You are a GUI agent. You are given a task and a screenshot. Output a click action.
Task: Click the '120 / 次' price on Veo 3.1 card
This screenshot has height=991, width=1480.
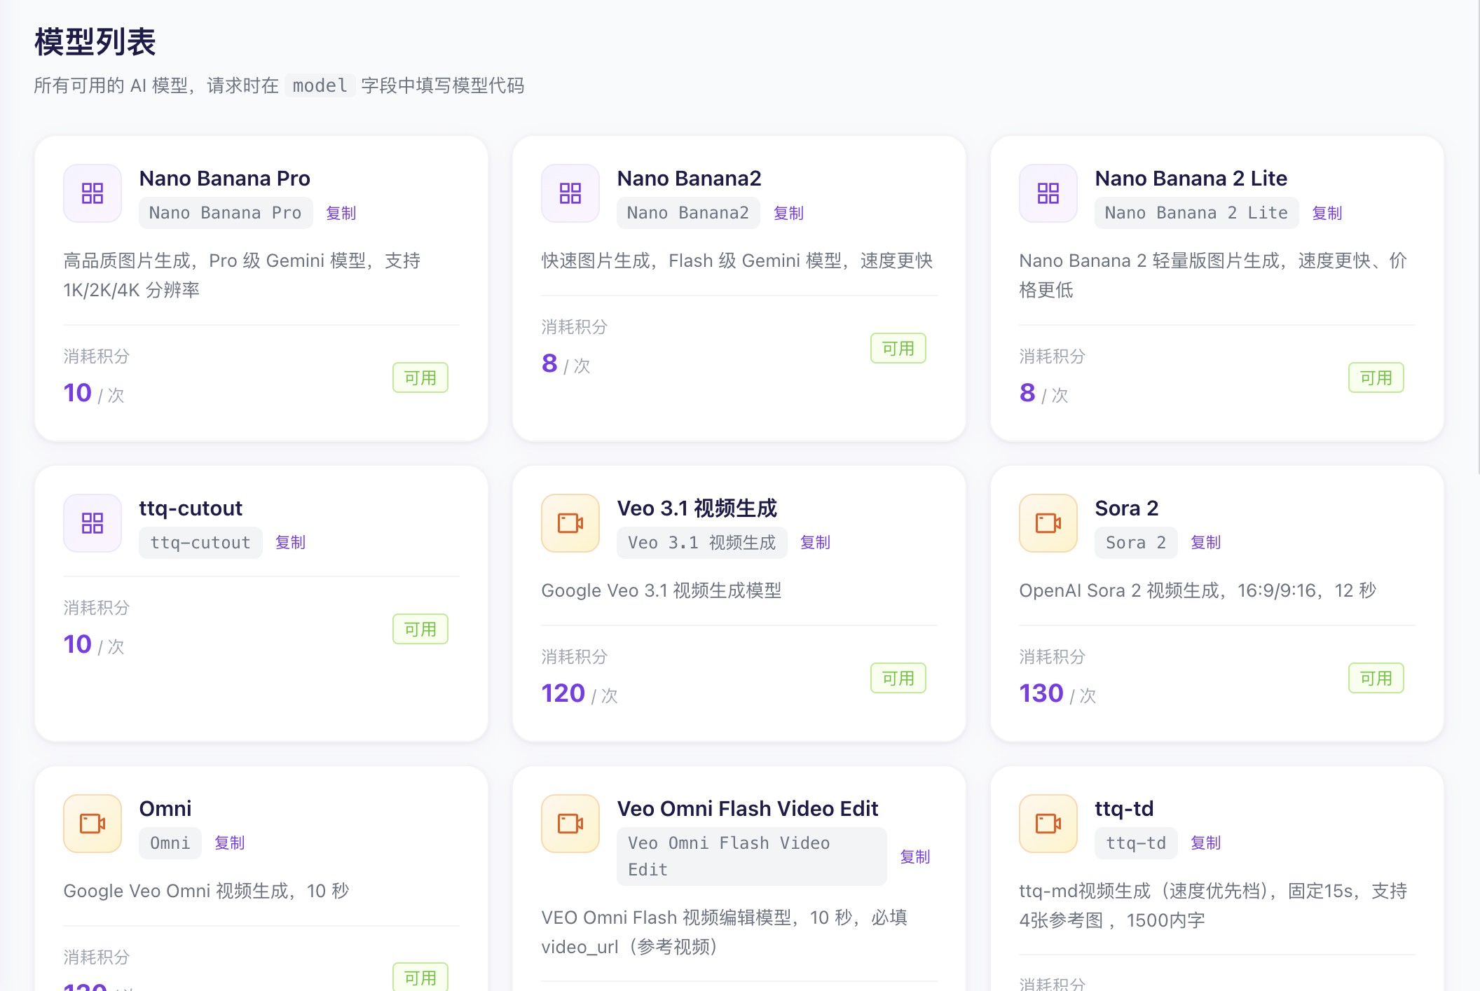[x=580, y=693]
